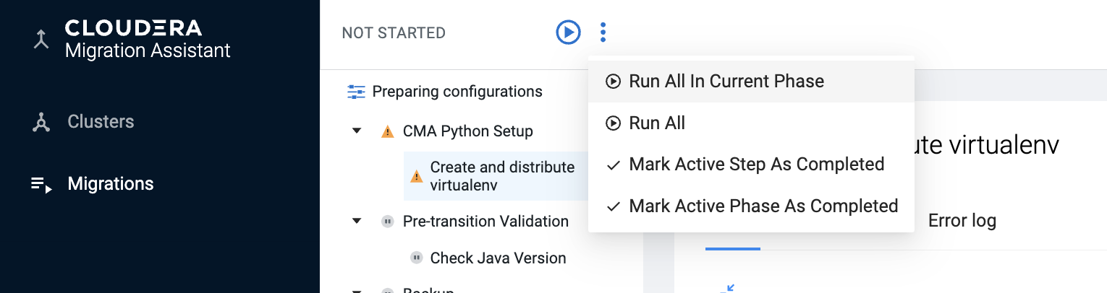Switch to the Error log tab

pos(962,221)
